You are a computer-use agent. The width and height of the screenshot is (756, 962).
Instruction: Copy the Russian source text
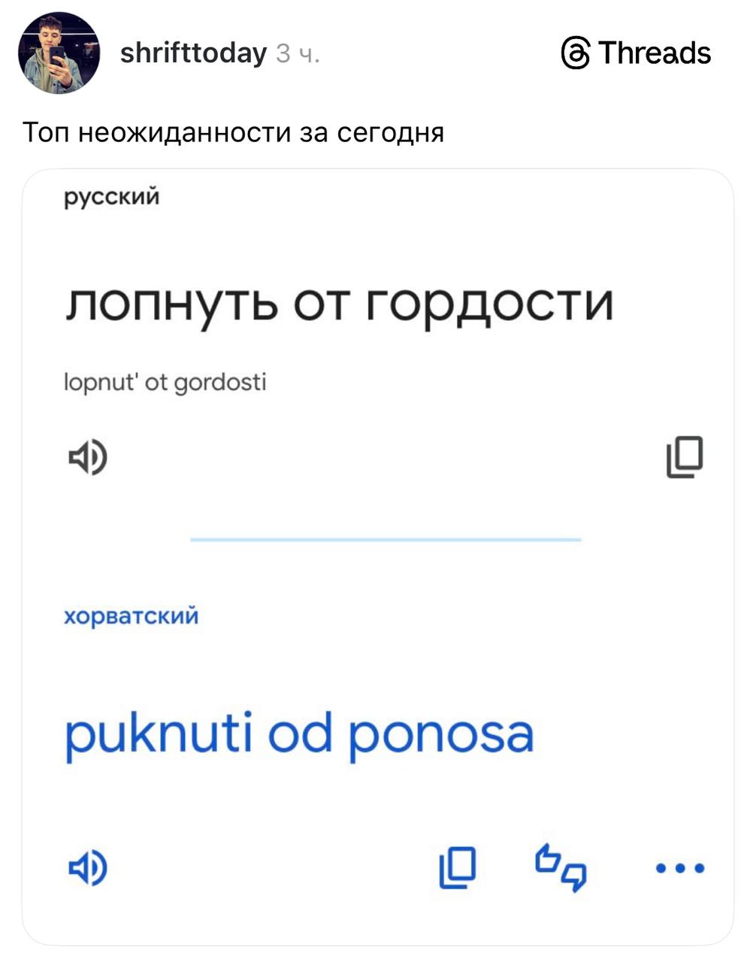[x=684, y=457]
